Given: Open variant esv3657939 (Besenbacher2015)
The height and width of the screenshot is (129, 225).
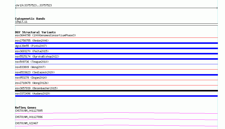Looking at the screenshot, I should [x=36, y=88].
